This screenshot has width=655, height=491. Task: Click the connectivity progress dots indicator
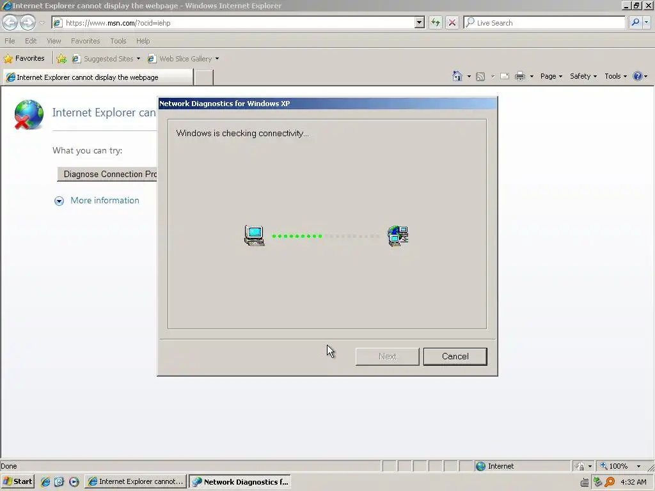(x=326, y=237)
